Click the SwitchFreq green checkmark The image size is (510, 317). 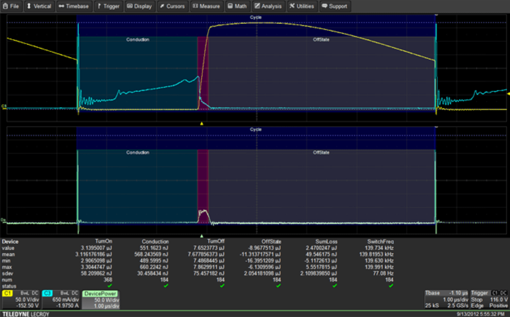point(392,286)
